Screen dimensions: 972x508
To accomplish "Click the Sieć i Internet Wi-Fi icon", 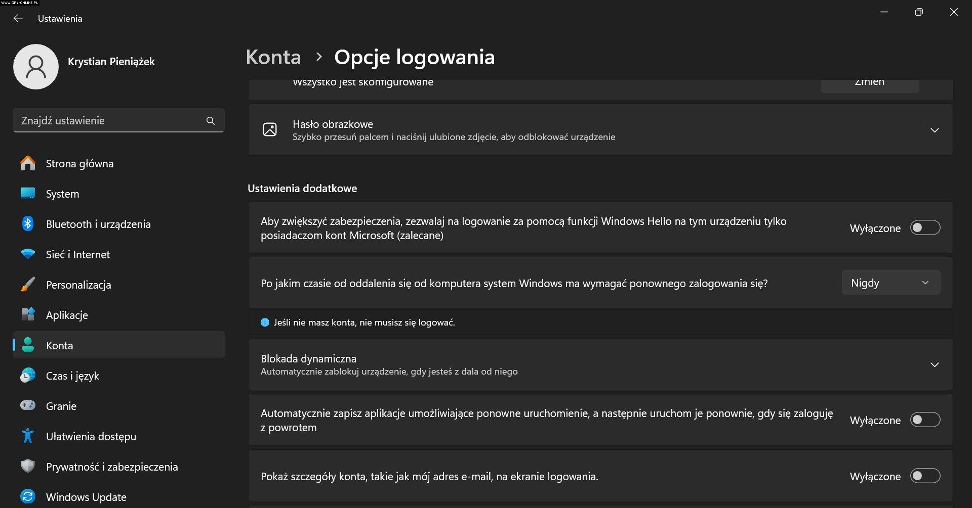I will click(28, 254).
